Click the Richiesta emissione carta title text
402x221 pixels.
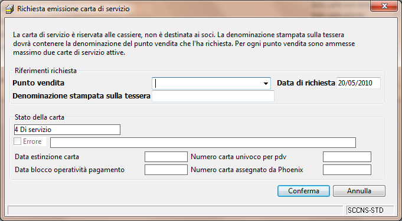pos(73,9)
